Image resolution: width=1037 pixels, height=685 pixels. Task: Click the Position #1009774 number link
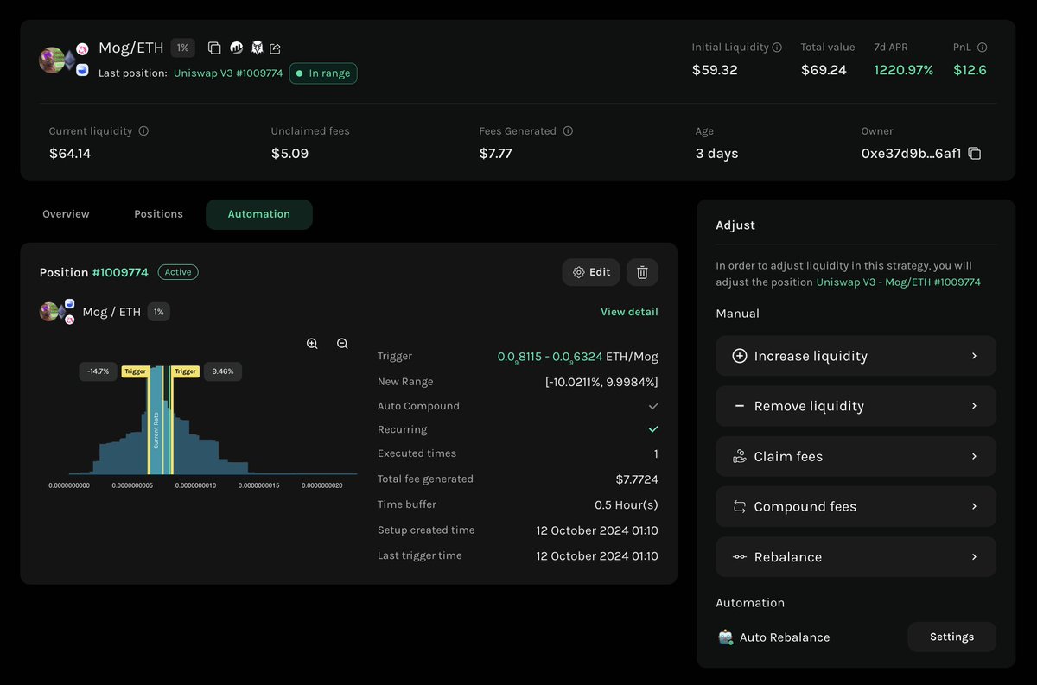click(120, 272)
